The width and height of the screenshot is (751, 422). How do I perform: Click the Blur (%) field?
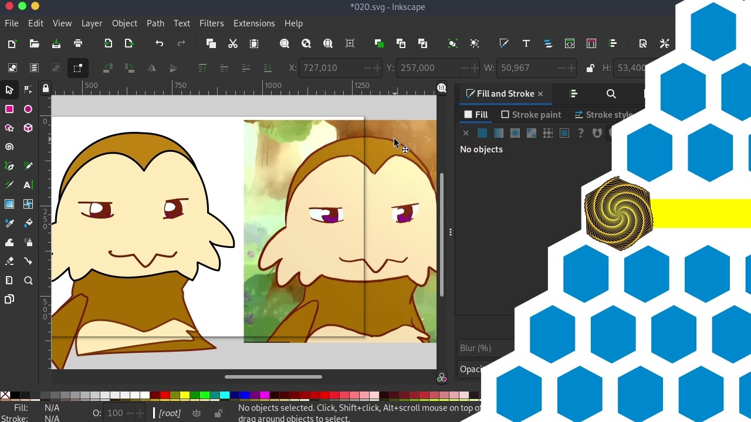[486, 348]
